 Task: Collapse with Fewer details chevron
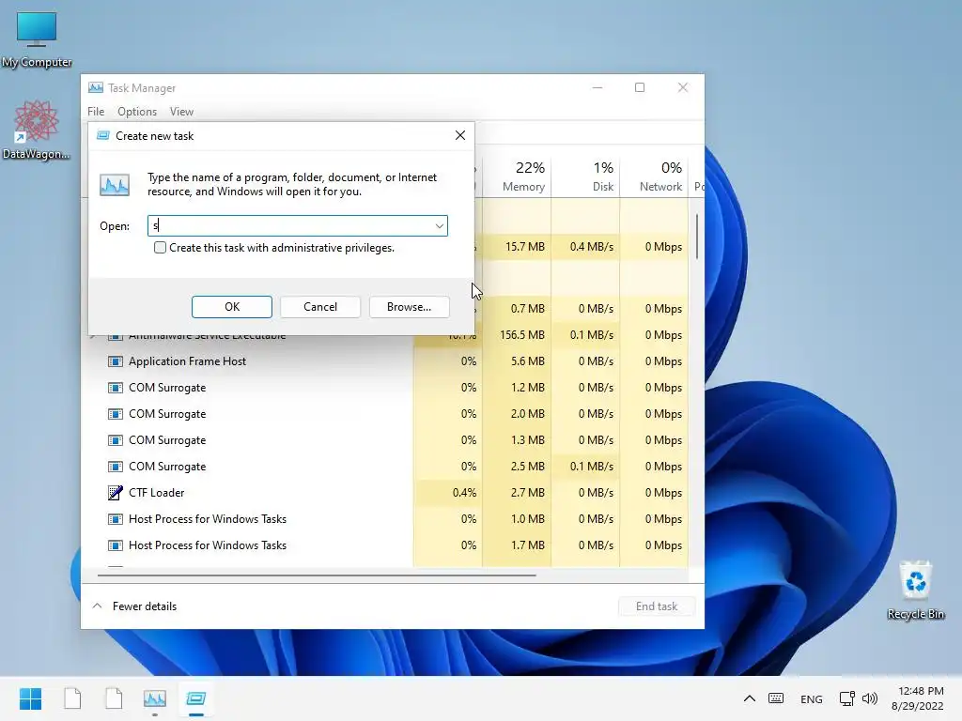(97, 606)
